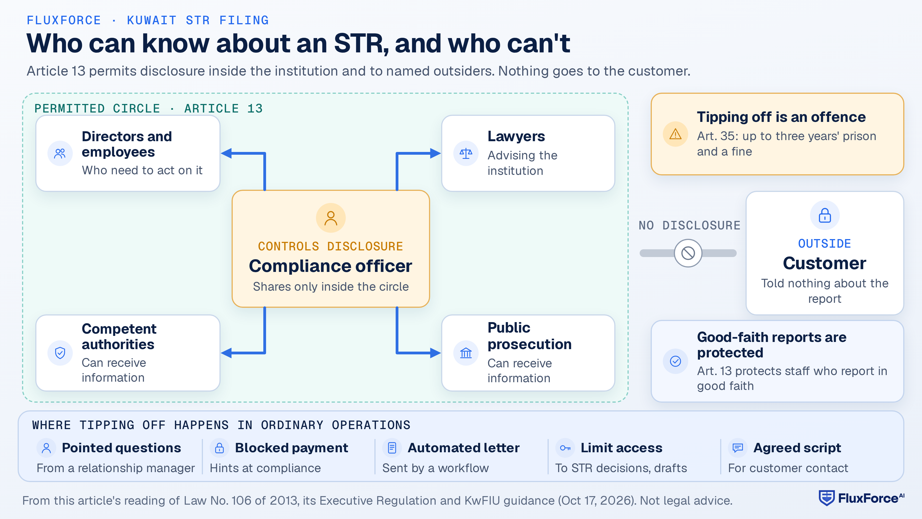Click the Agreed script item title
The height and width of the screenshot is (519, 922).
[797, 448]
